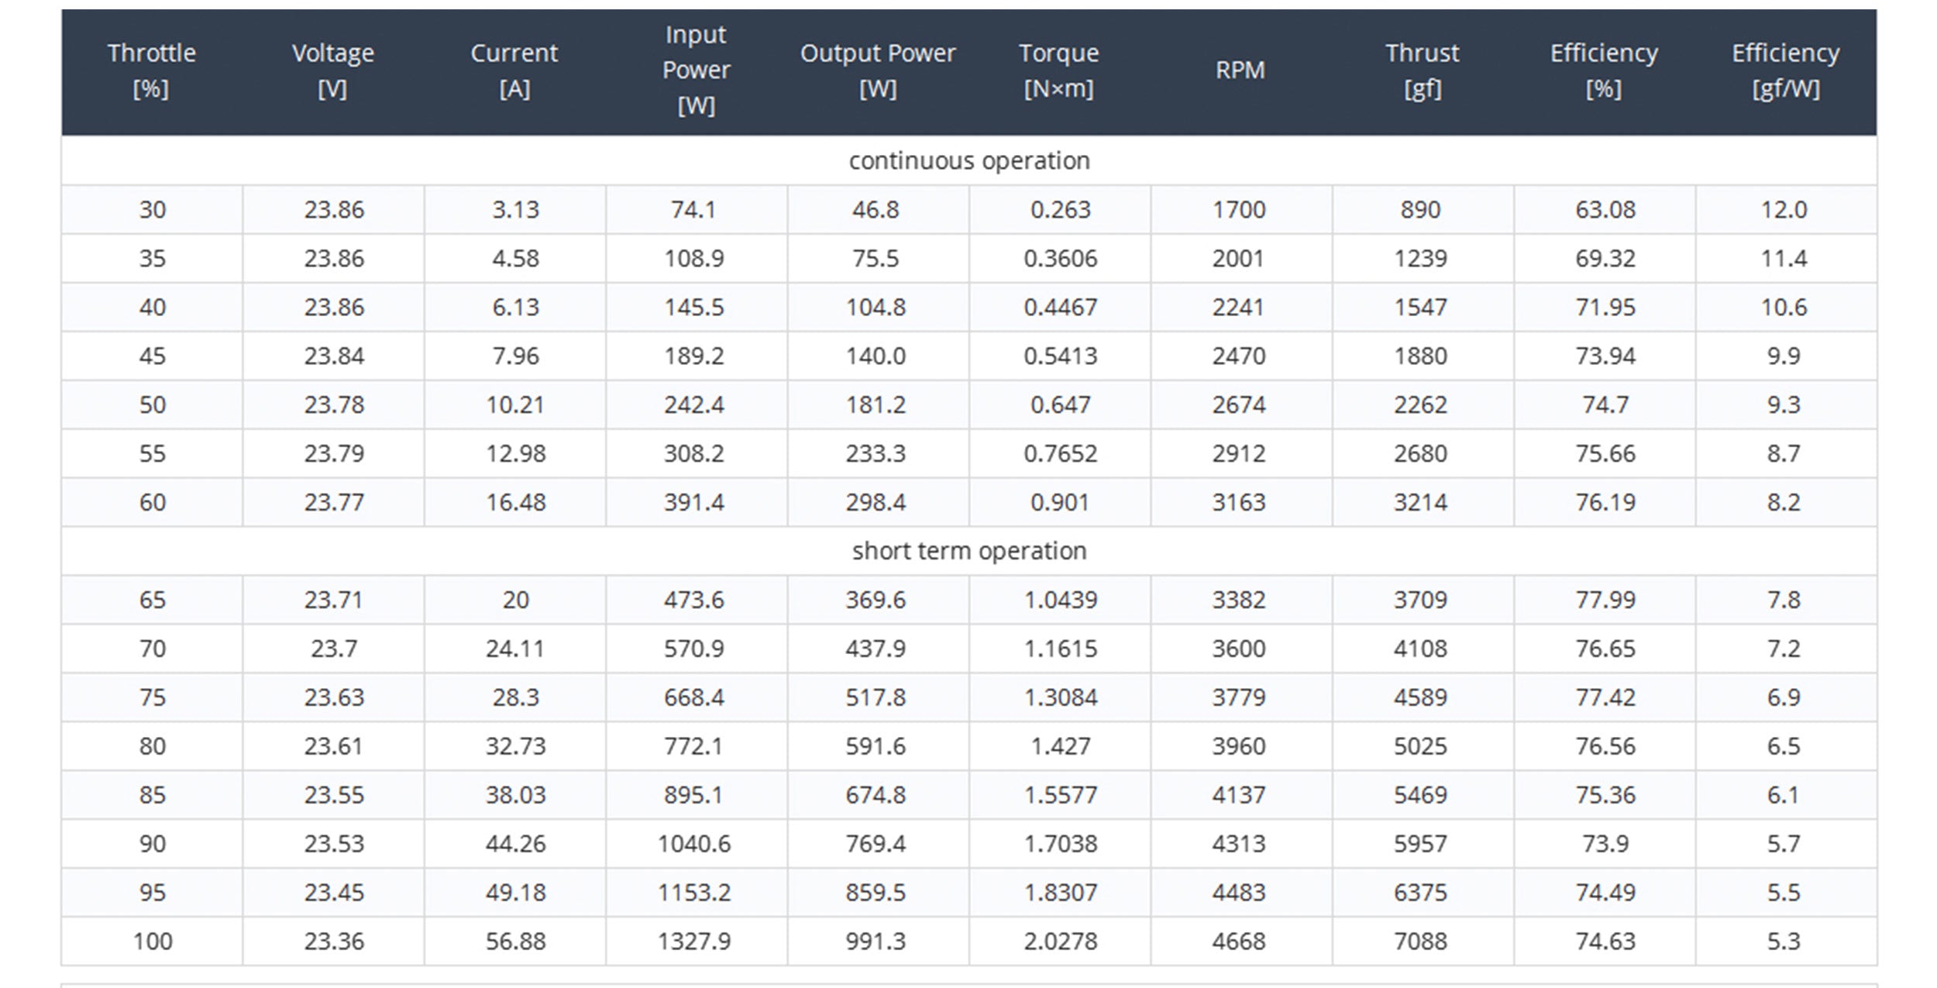
Task: Select the 1327.9 input power cell
Action: click(x=694, y=941)
